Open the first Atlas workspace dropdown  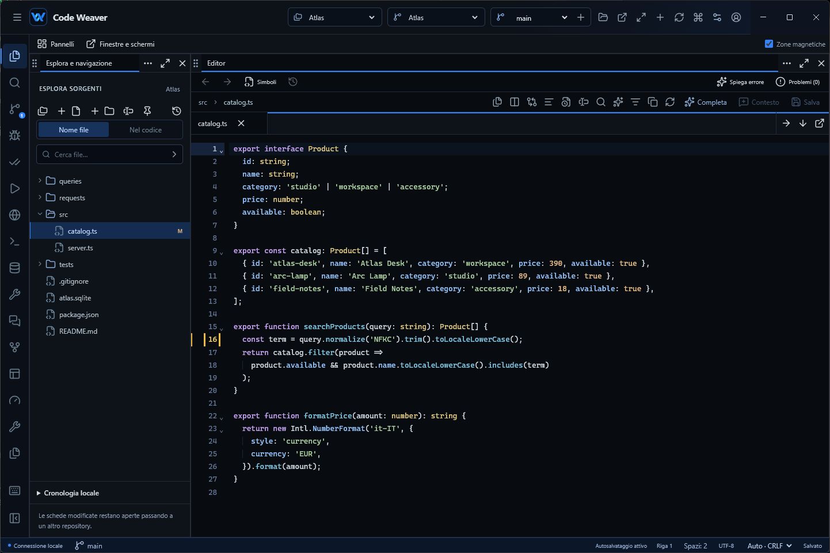tap(335, 17)
